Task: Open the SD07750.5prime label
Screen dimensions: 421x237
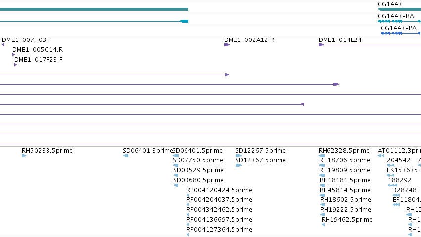Action: 198,160
